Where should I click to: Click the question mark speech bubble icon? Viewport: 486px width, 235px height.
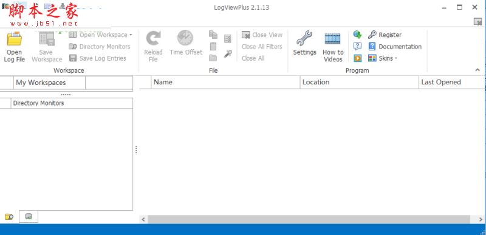[357, 46]
